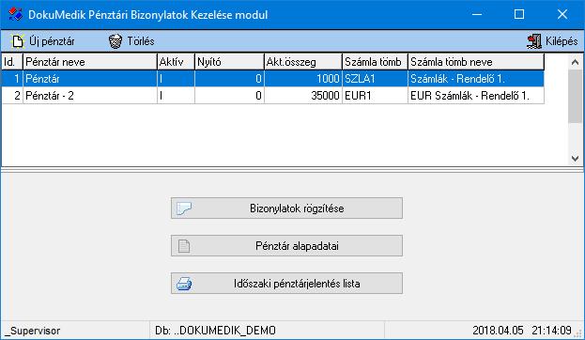The image size is (585, 340).
Task: Click the 35000 amount cell
Action: (x=303, y=96)
